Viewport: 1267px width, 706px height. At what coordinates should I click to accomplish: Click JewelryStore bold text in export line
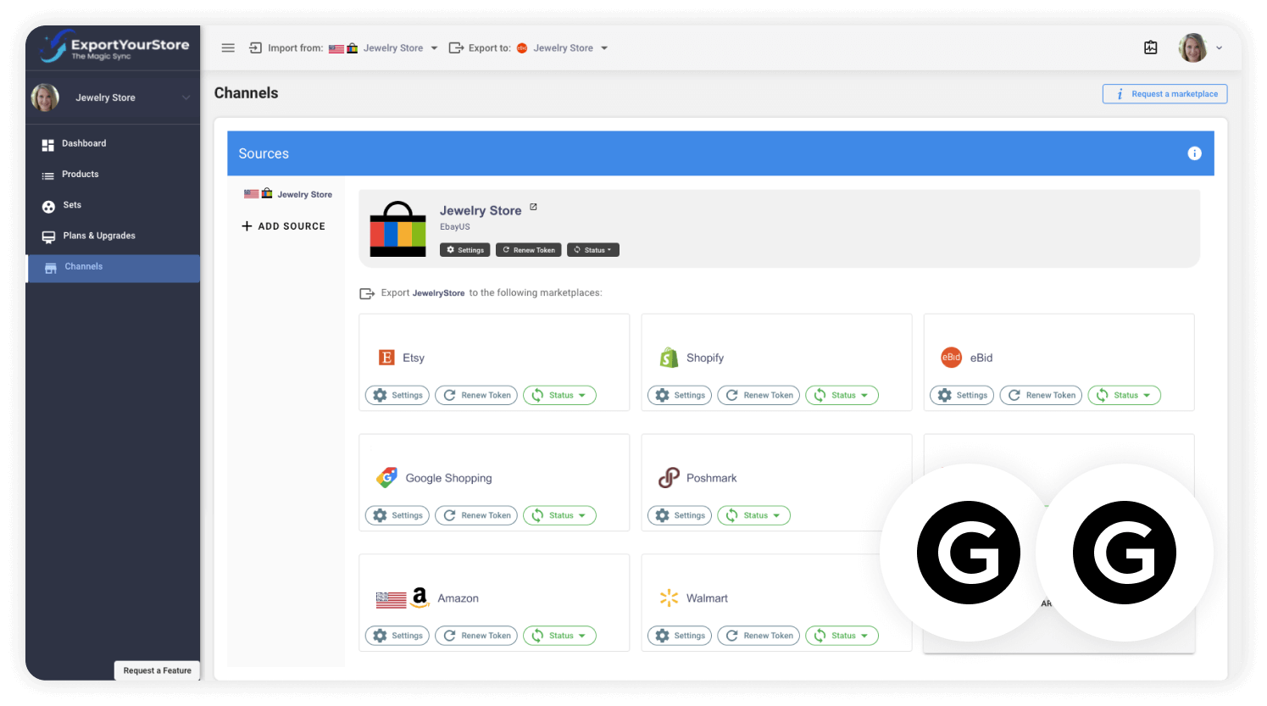click(438, 293)
